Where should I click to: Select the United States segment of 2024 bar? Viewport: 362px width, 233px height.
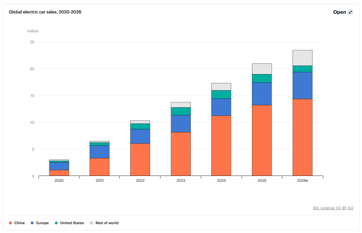point(221,95)
